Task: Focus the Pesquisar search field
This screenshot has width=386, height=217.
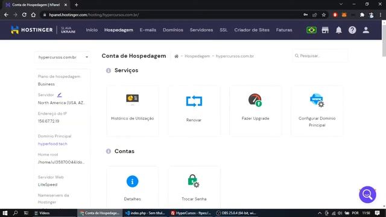Action: point(320,56)
